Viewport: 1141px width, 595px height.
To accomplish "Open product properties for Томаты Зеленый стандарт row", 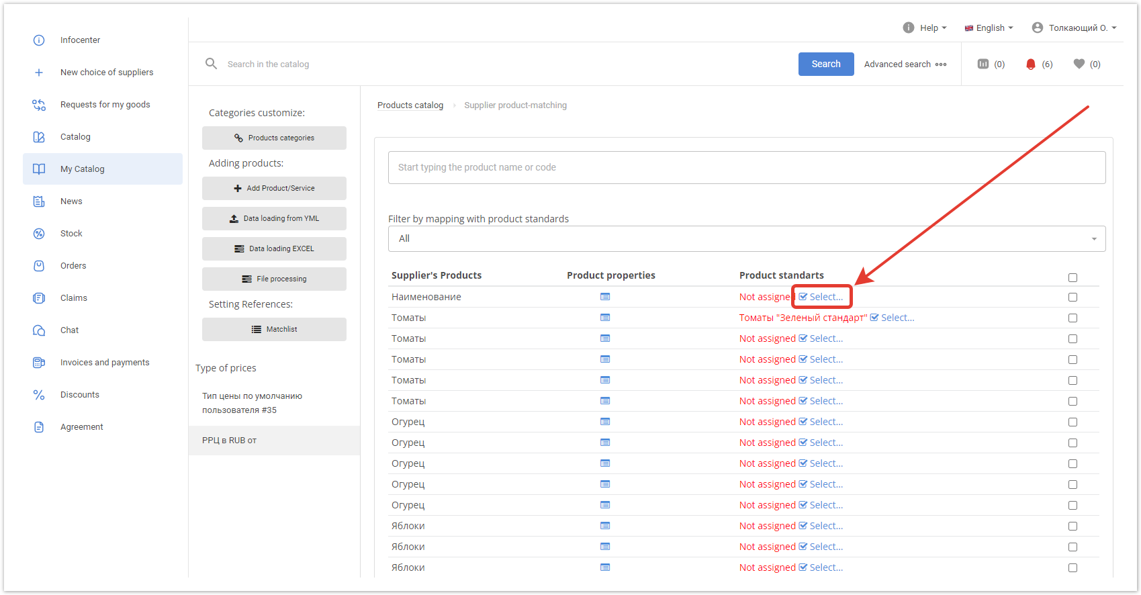I will (605, 318).
